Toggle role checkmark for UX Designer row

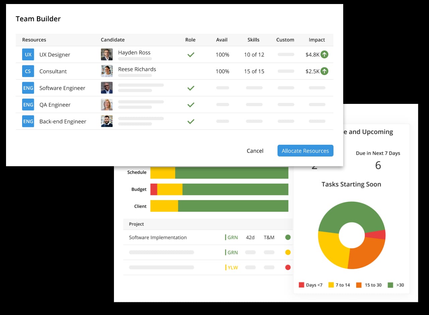(x=191, y=55)
